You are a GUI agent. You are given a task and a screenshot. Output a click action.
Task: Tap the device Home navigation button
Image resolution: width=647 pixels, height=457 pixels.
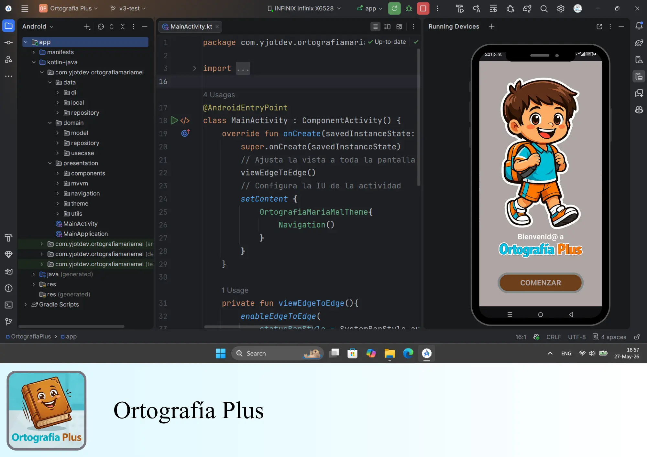click(540, 314)
